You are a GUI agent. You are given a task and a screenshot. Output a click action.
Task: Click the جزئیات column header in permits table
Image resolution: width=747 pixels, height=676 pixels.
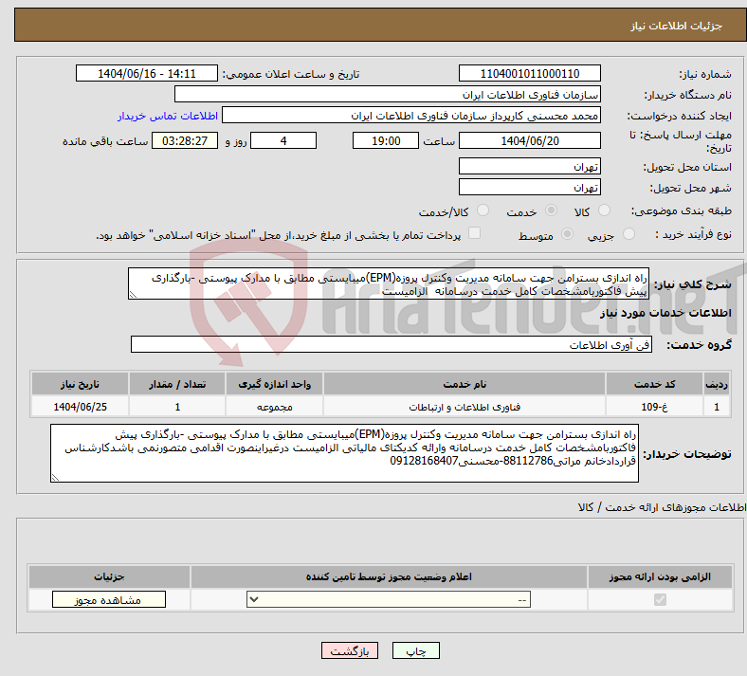pos(109,576)
